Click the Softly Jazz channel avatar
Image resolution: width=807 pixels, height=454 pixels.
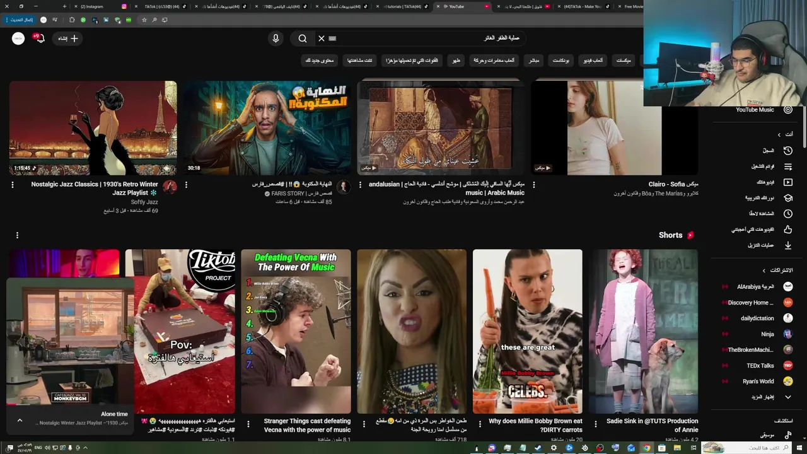(x=170, y=187)
